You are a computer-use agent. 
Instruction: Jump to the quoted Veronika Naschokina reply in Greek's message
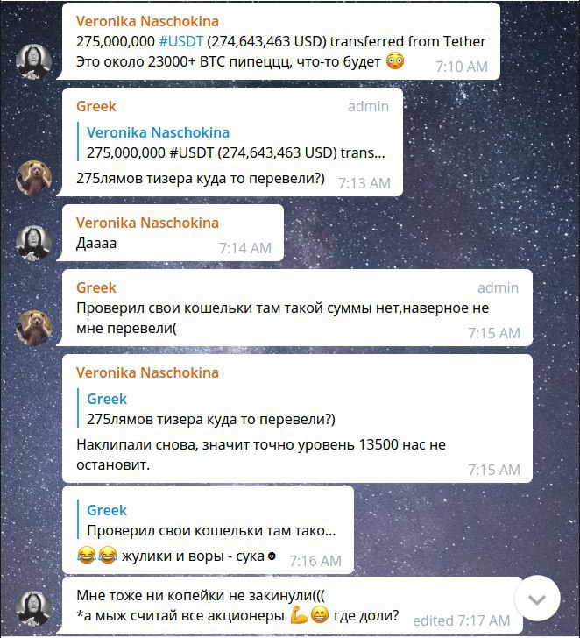click(x=231, y=142)
